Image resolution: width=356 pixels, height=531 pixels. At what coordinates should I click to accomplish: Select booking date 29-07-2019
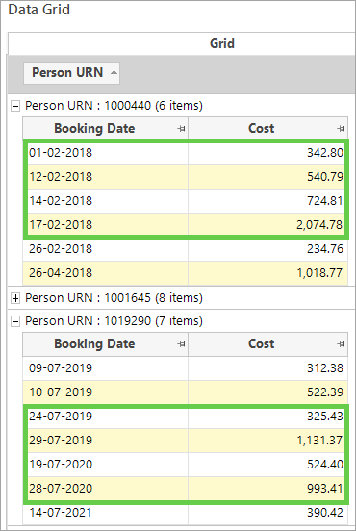[61, 441]
